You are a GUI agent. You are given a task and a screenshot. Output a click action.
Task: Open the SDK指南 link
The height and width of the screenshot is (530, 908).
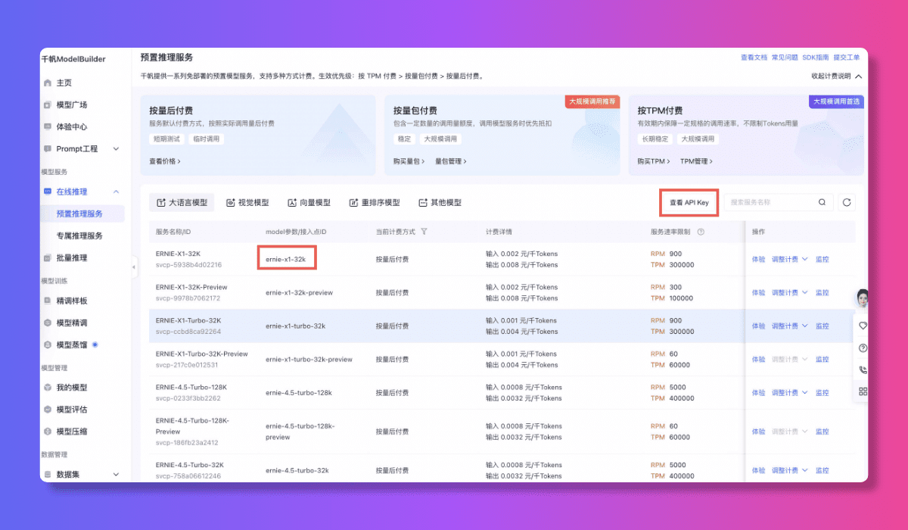point(816,58)
